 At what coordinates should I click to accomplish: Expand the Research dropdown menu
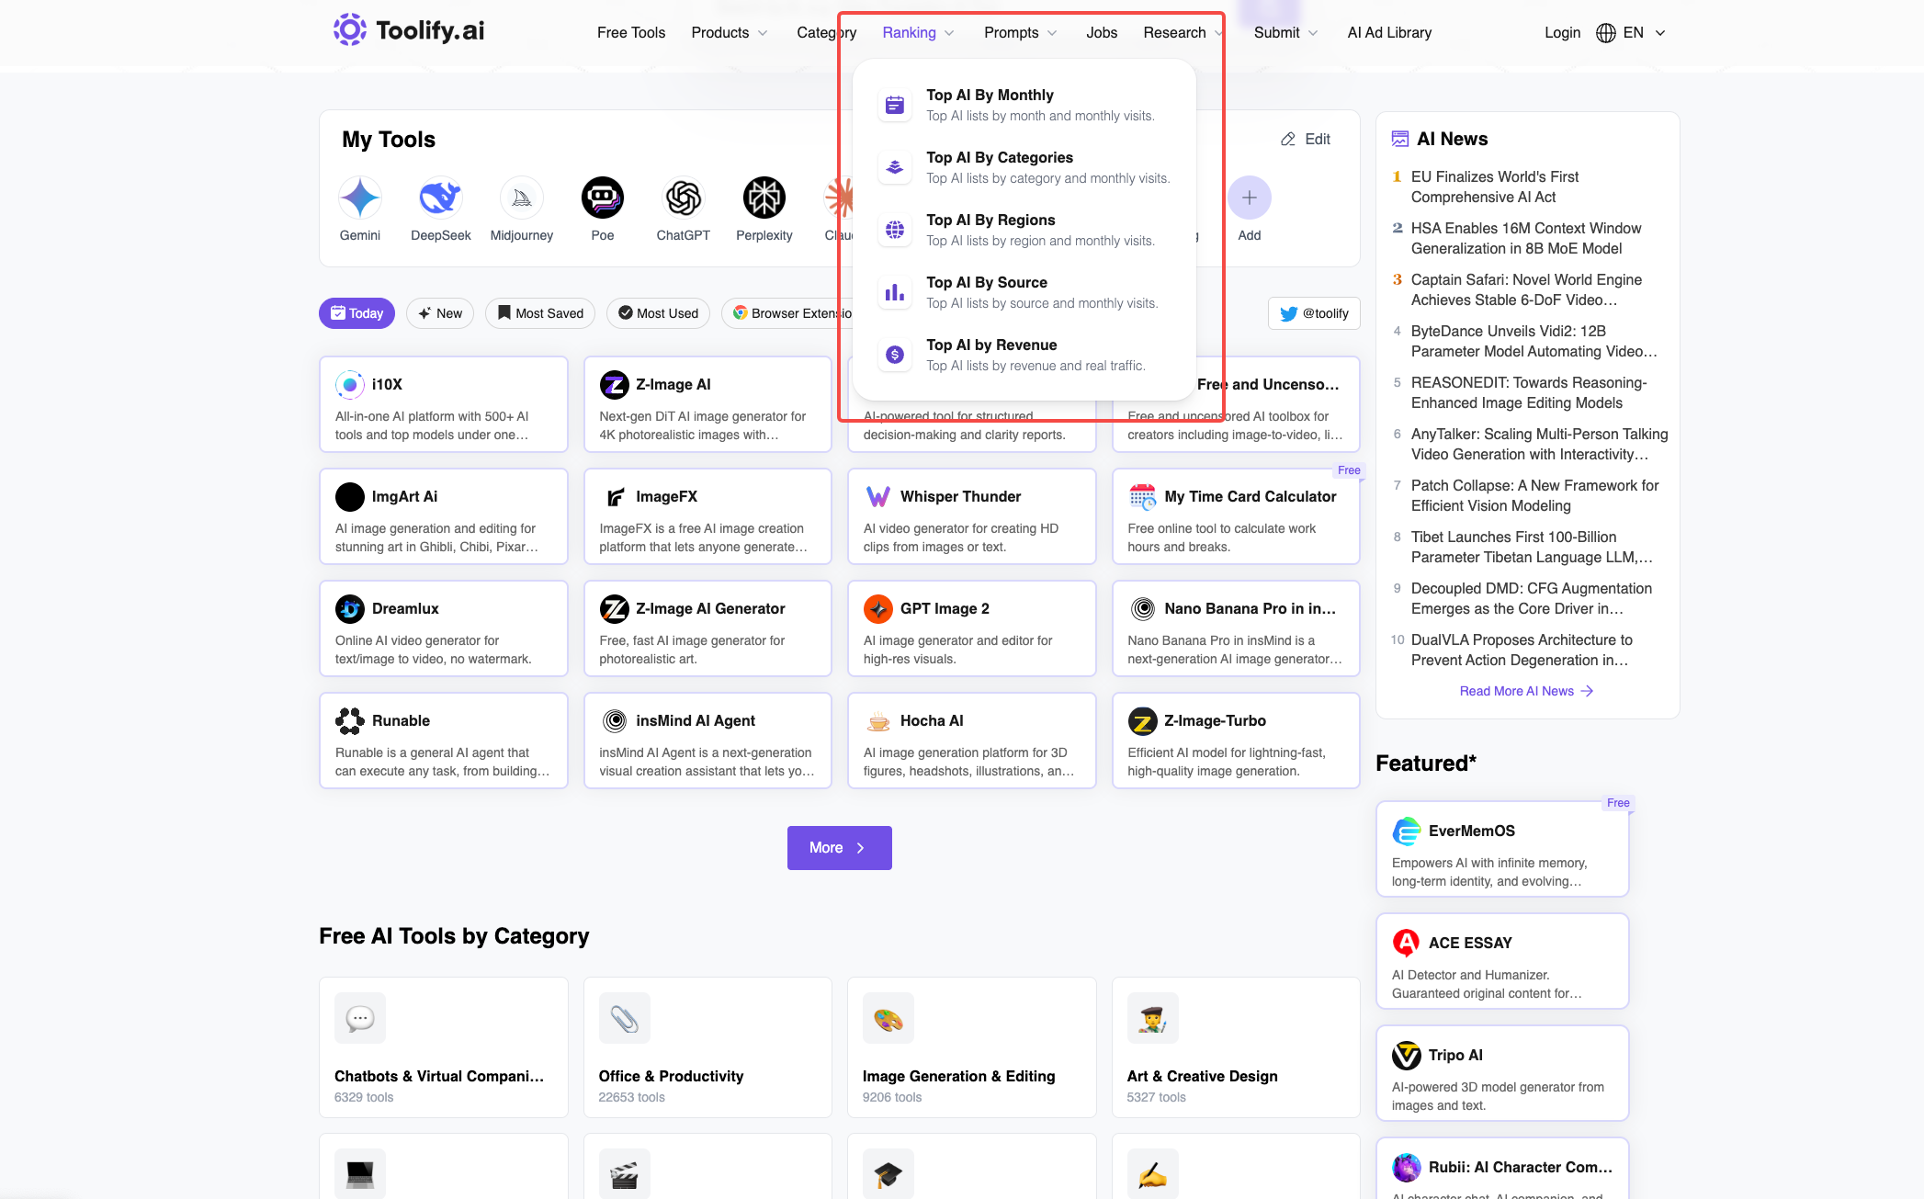tap(1183, 33)
